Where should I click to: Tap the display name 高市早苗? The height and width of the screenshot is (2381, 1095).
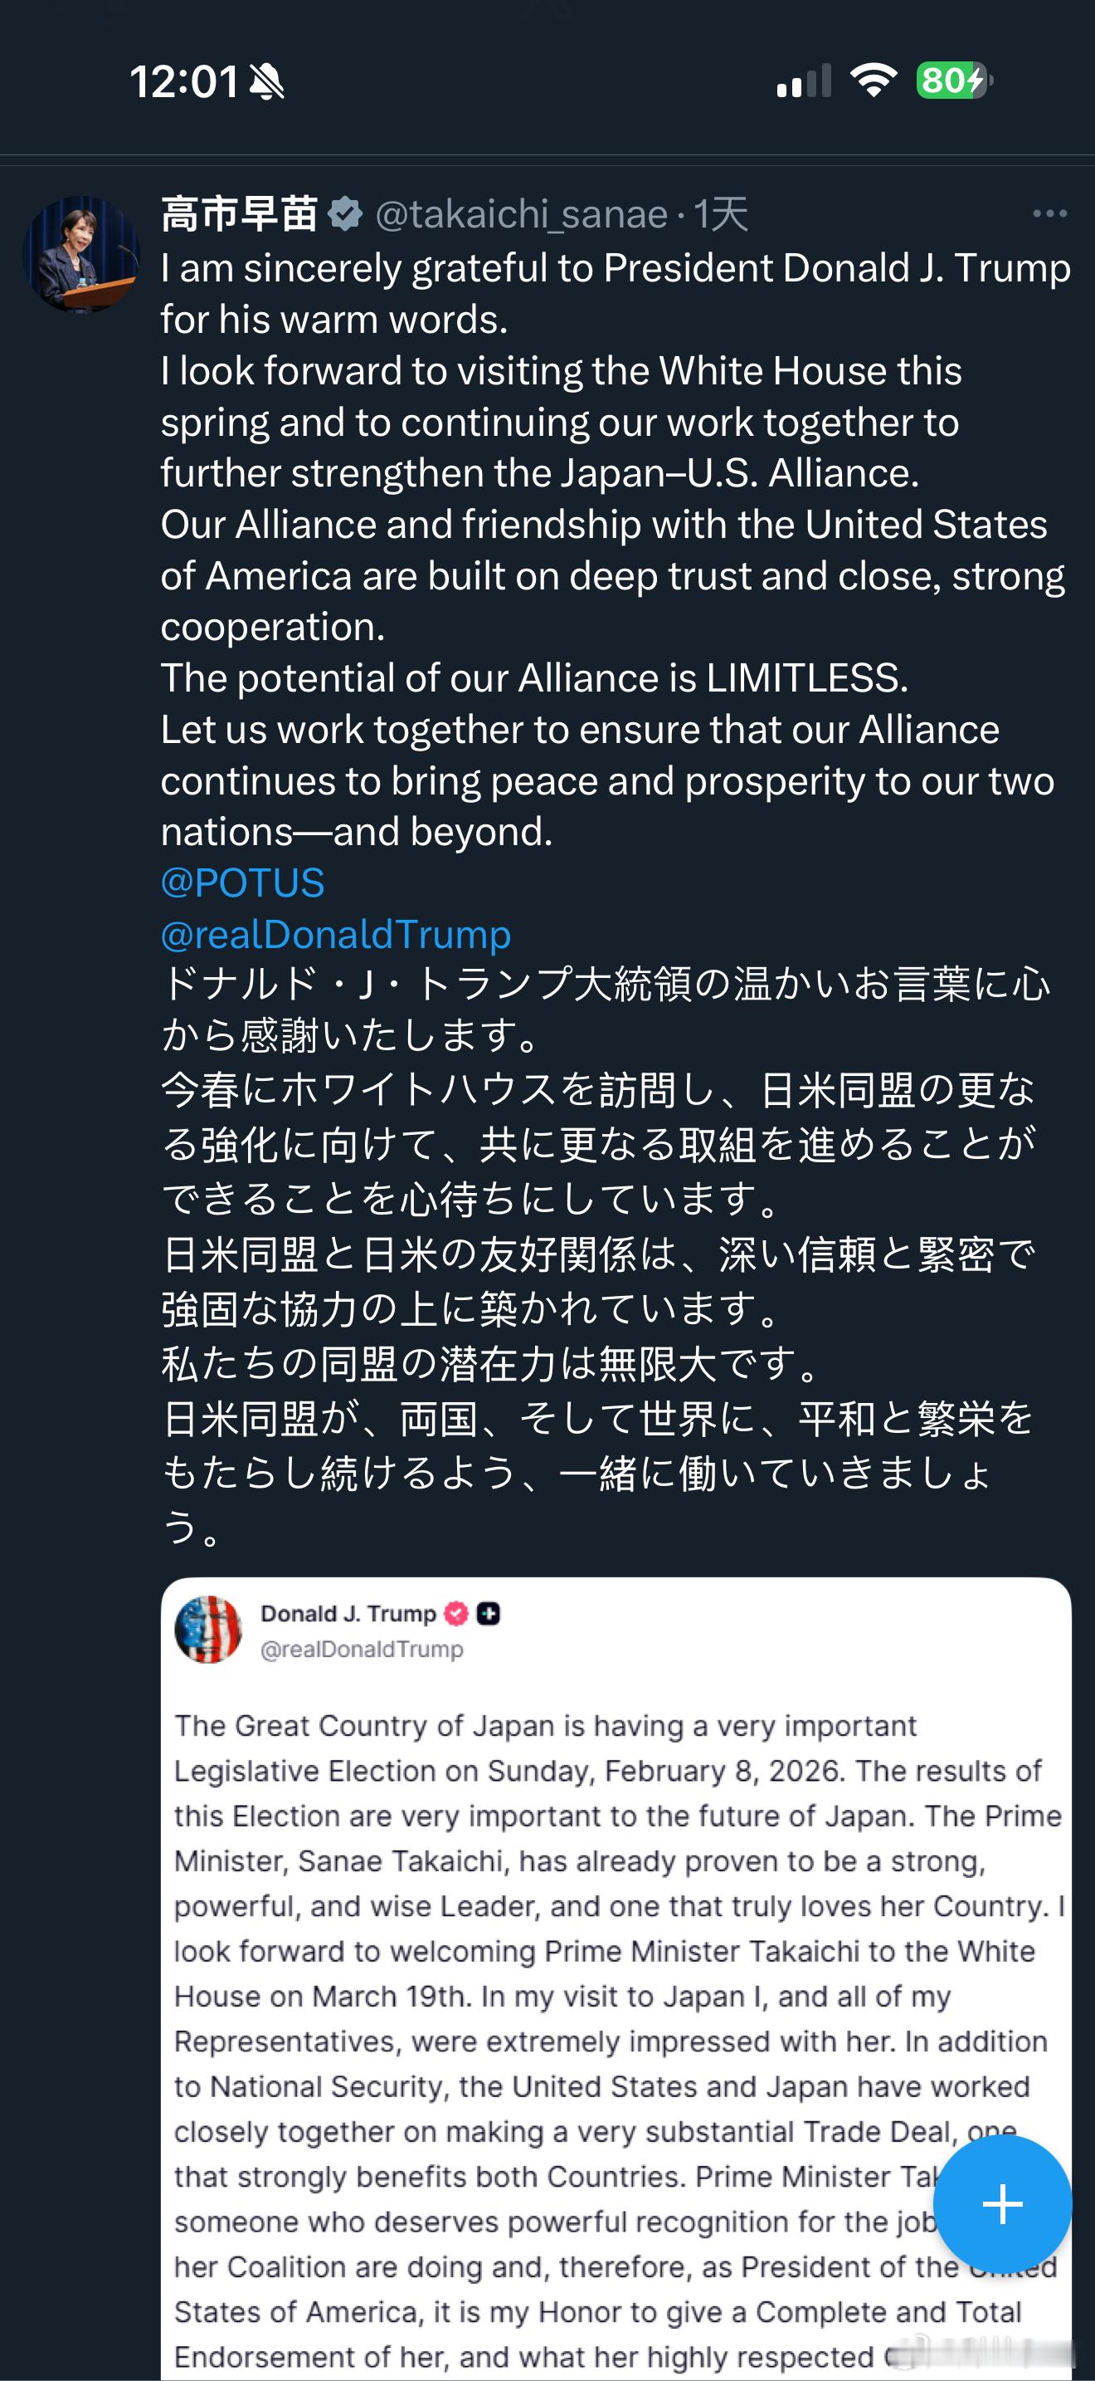[x=239, y=213]
